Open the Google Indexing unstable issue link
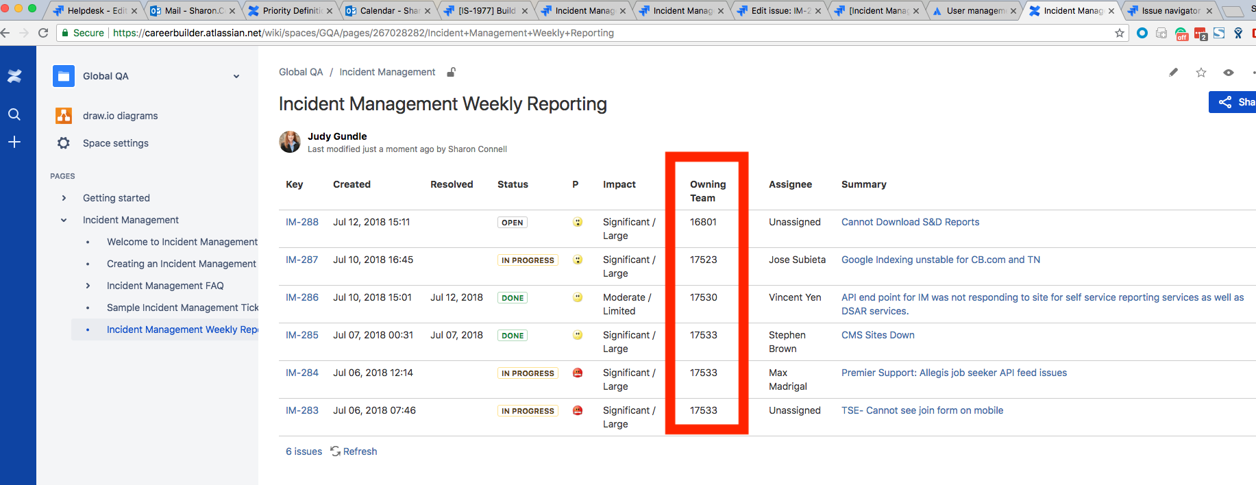The image size is (1256, 485). (x=941, y=260)
